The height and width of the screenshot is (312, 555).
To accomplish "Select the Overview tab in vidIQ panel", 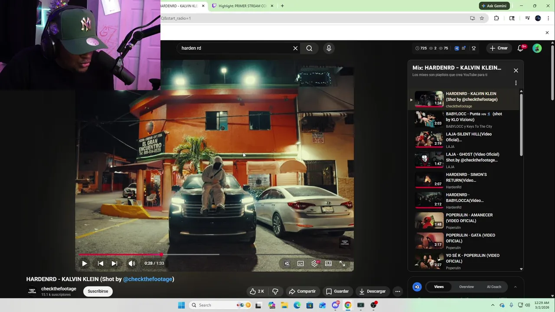I will click(467, 287).
